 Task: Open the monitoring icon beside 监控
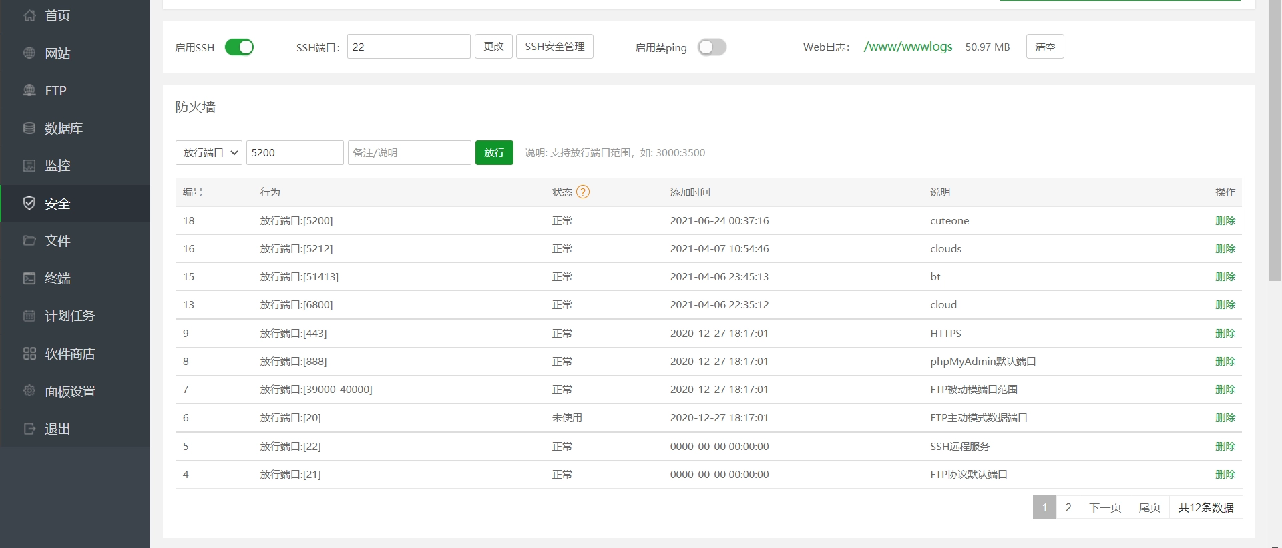pyautogui.click(x=29, y=166)
